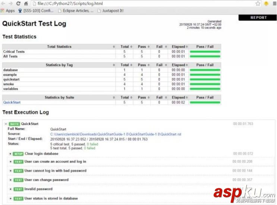Image resolution: width=277 pixels, height=205 pixels.
Task: Click the All Tests row label
Action: pyautogui.click(x=10, y=56)
